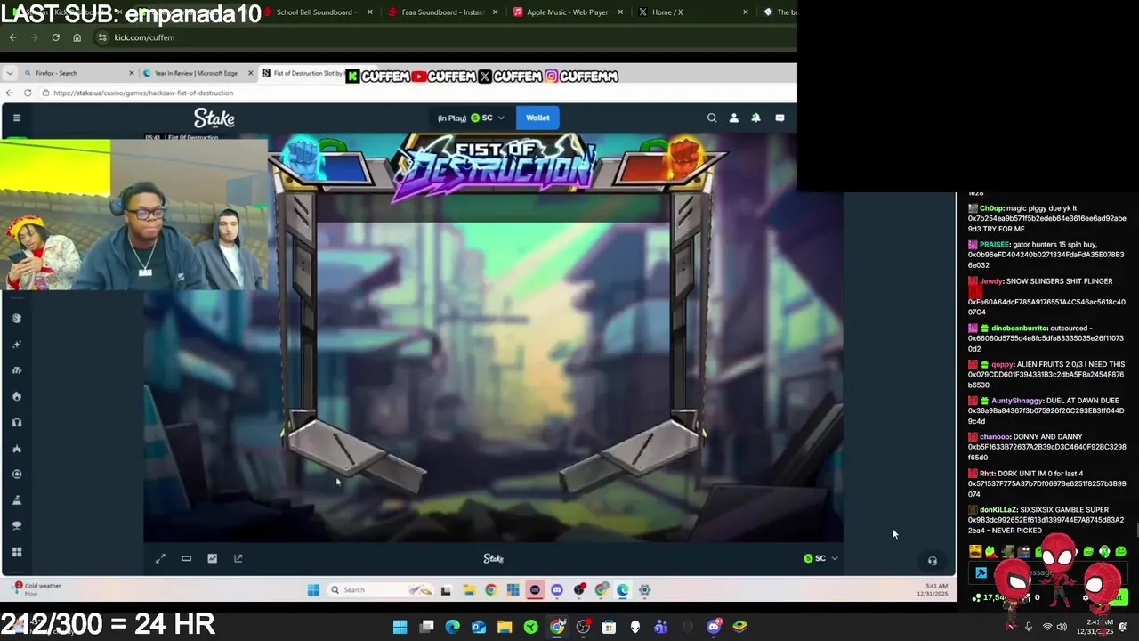Switch to Apple Music Web Player tab
The image size is (1139, 641).
click(568, 12)
